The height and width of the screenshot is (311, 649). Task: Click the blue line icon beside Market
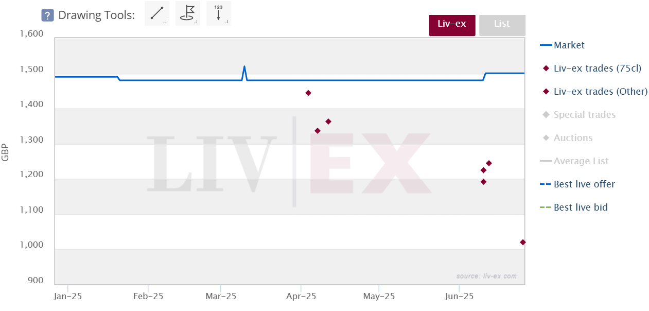tap(546, 45)
